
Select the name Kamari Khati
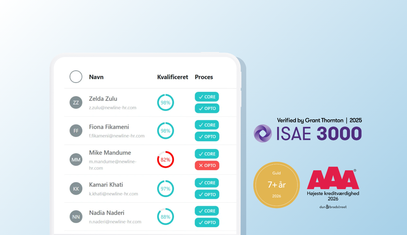tap(106, 185)
